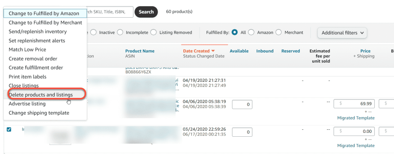This screenshot has height=154, width=394.
Task: Select the Inactive status radio button
Action: [93, 33]
